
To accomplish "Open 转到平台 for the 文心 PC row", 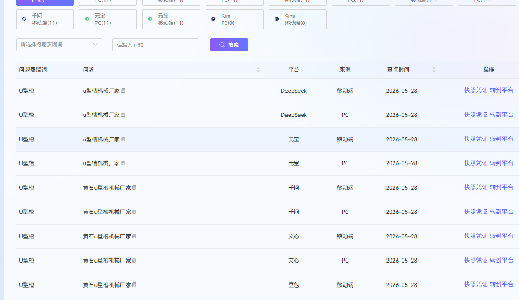I will (x=501, y=260).
